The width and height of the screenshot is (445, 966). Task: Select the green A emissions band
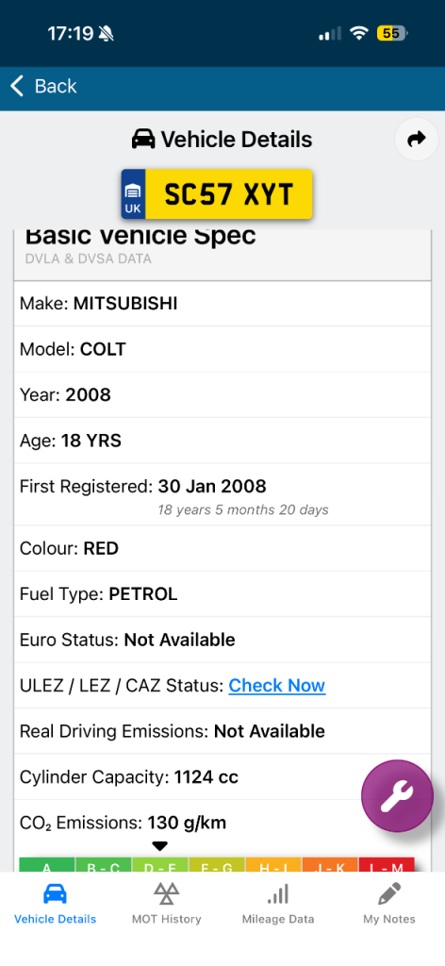pyautogui.click(x=47, y=864)
